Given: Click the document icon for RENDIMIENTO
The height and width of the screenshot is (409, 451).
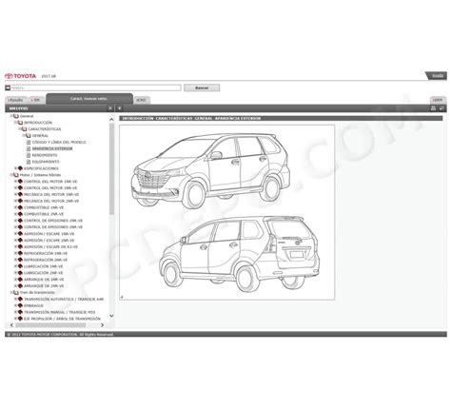Looking at the screenshot, I should [x=29, y=155].
